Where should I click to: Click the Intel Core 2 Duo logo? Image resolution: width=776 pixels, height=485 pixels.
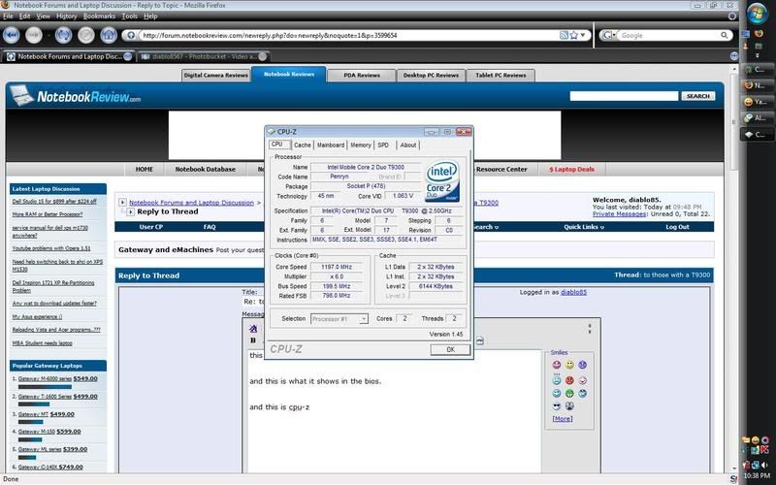(442, 181)
